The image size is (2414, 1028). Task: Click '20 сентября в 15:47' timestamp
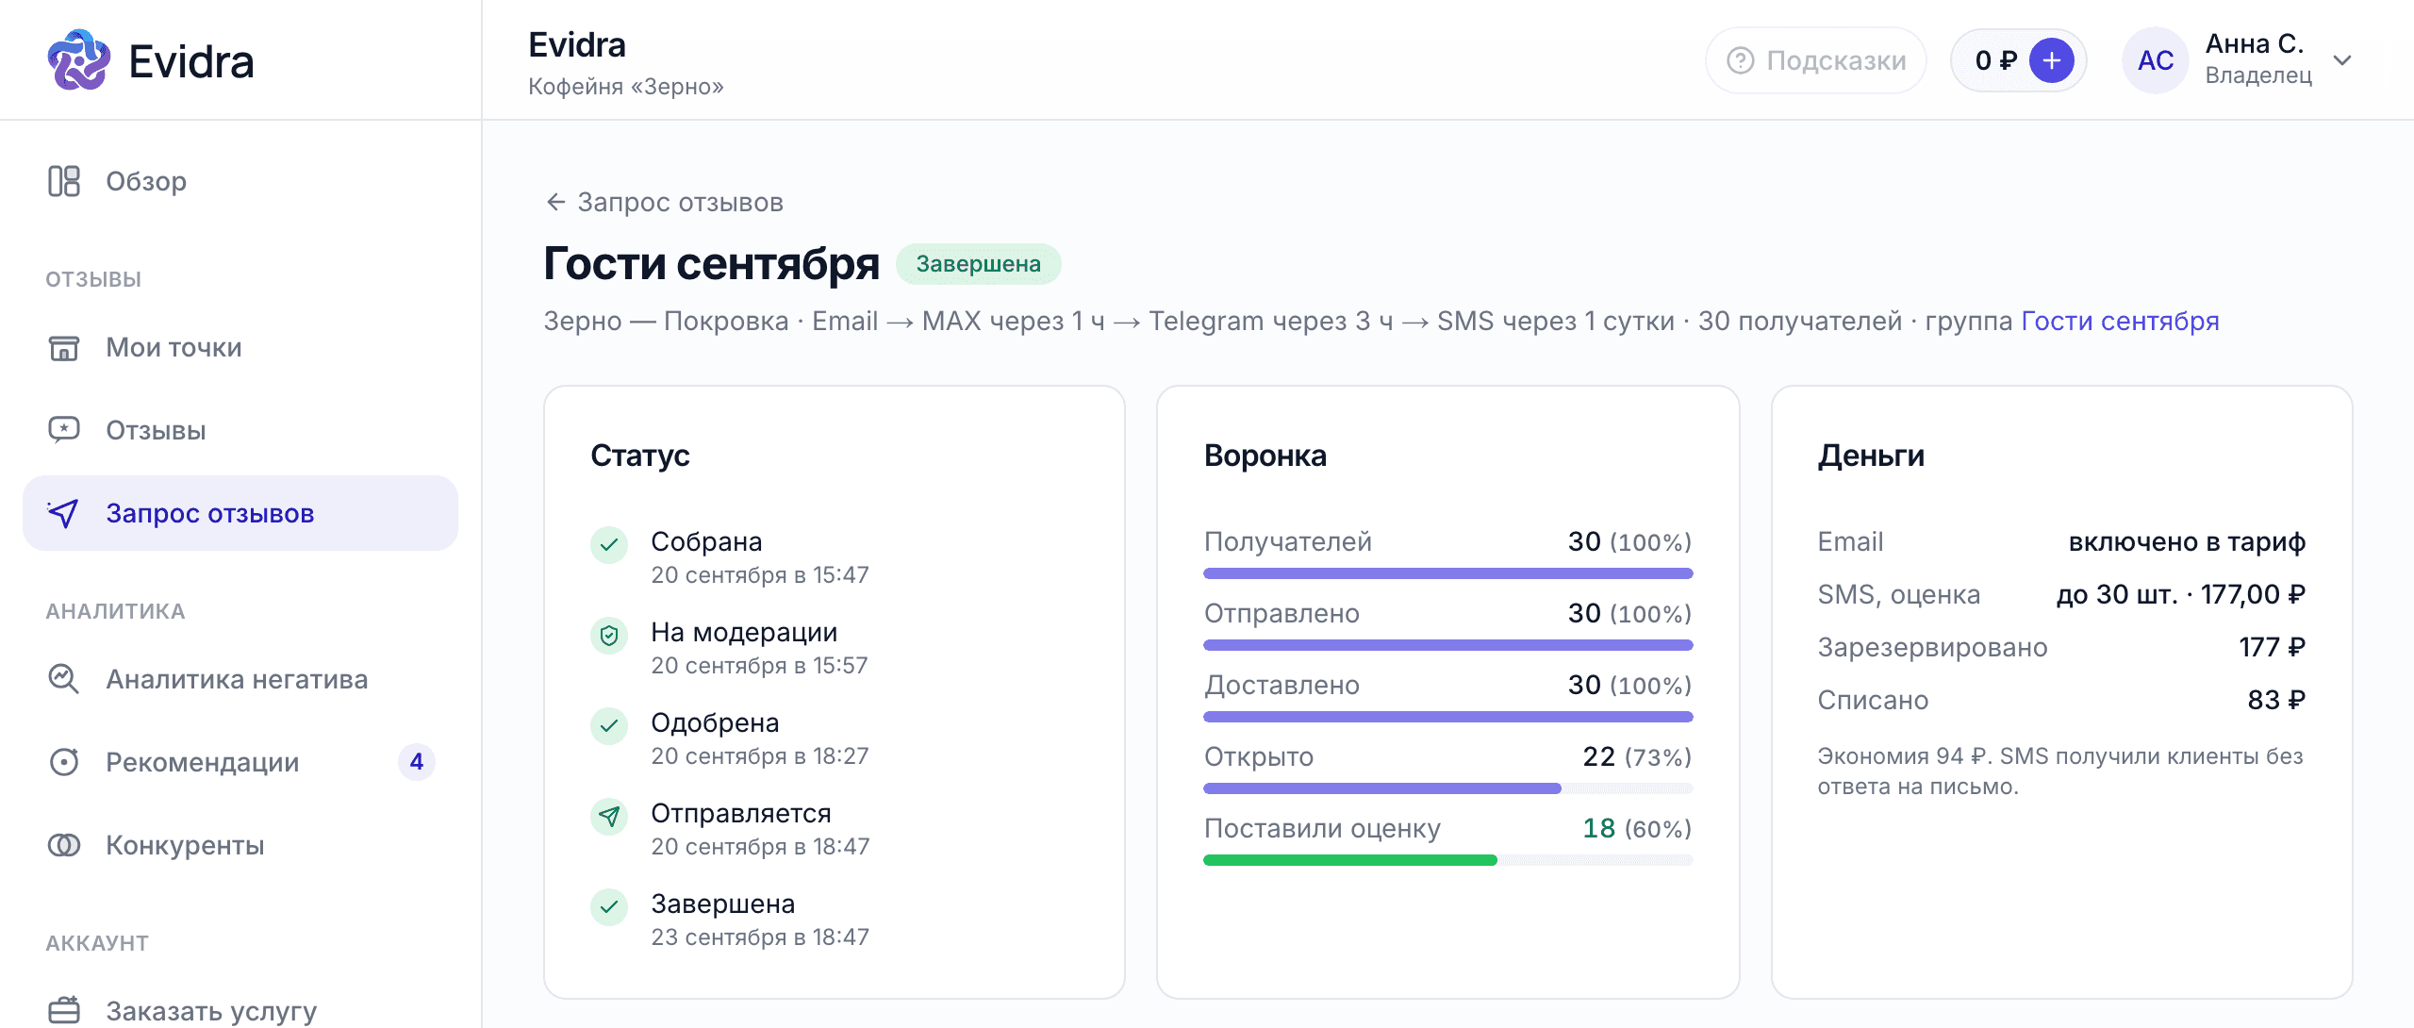(x=760, y=575)
